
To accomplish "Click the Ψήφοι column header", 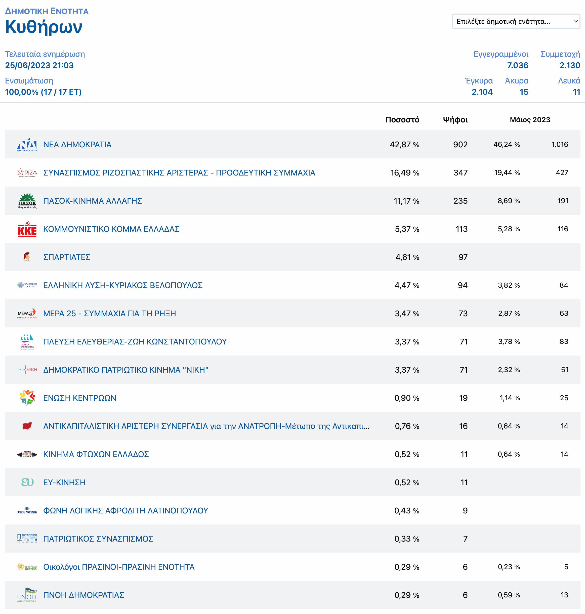I will coord(455,120).
